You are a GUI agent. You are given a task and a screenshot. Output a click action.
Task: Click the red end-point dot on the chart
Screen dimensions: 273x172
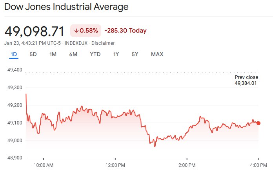coord(258,123)
